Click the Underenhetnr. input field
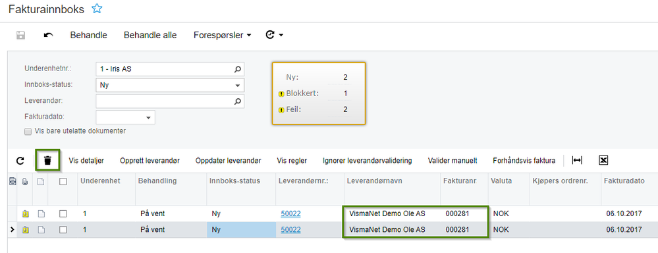The width and height of the screenshot is (658, 253). tap(170, 69)
